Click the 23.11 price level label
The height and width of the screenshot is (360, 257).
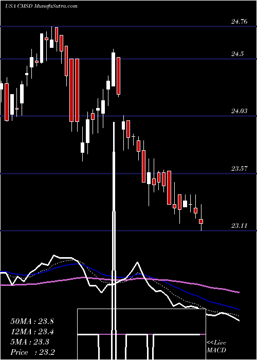240,226
